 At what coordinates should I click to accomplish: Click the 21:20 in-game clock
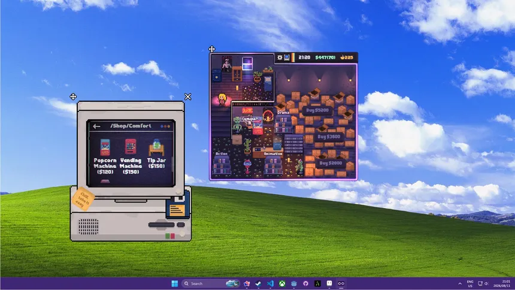(x=304, y=58)
